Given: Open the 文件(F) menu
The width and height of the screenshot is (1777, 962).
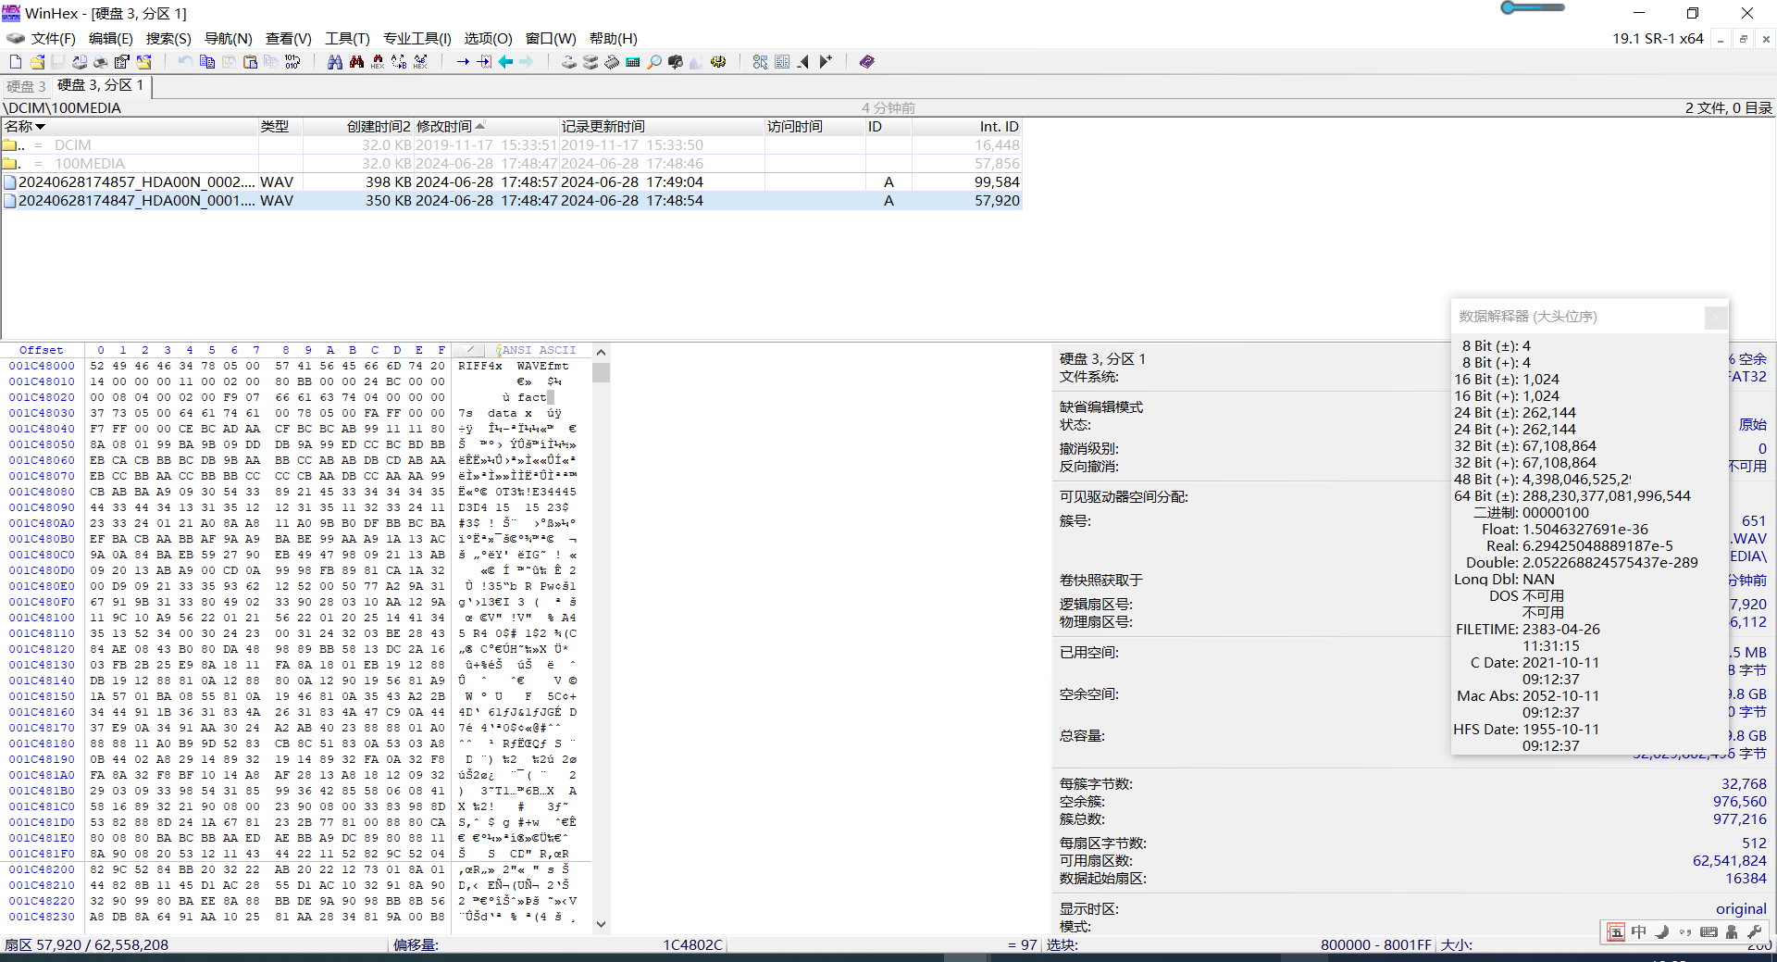Looking at the screenshot, I should coord(53,38).
